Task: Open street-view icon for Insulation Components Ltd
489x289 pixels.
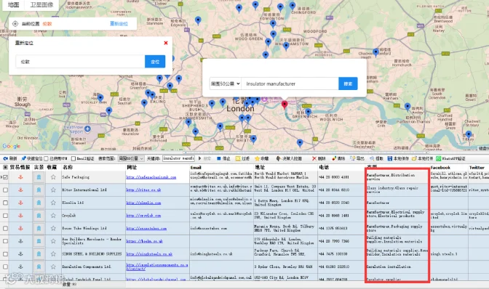Action: 39,266
